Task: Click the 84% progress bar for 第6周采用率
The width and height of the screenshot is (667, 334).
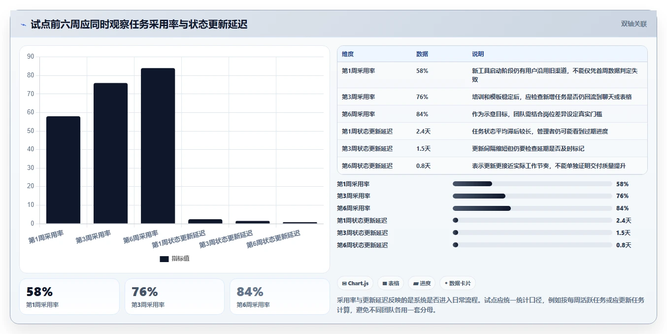Action: point(532,208)
